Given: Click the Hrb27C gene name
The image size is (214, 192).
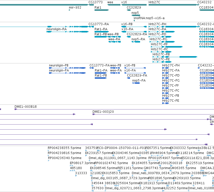Looking at the screenshot, I should 154,2.
